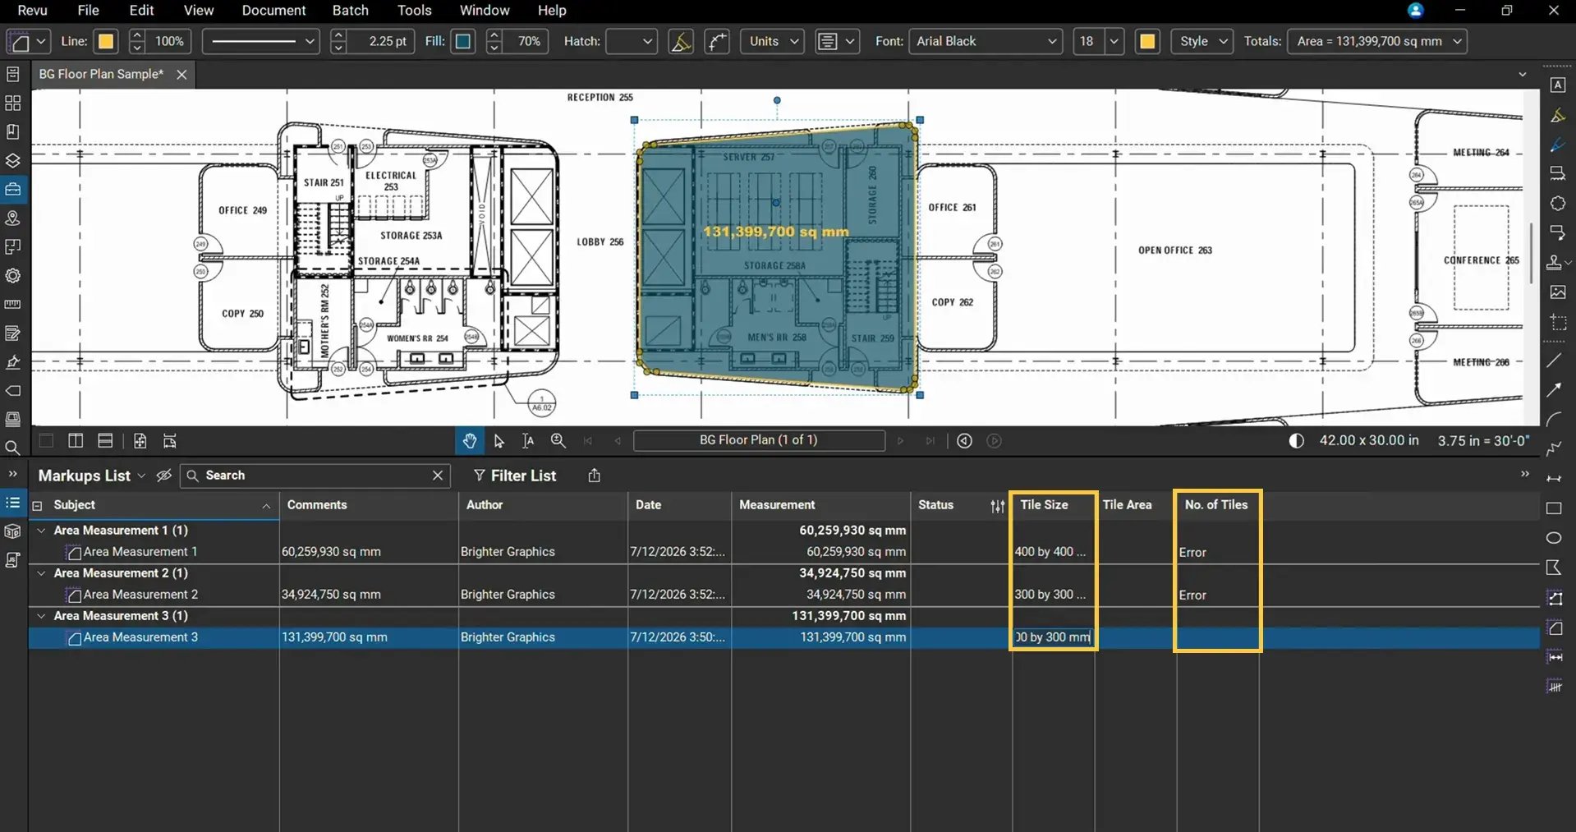Screen dimensions: 1576x832
Task: Open the Markups List panel icon
Action: pos(12,503)
